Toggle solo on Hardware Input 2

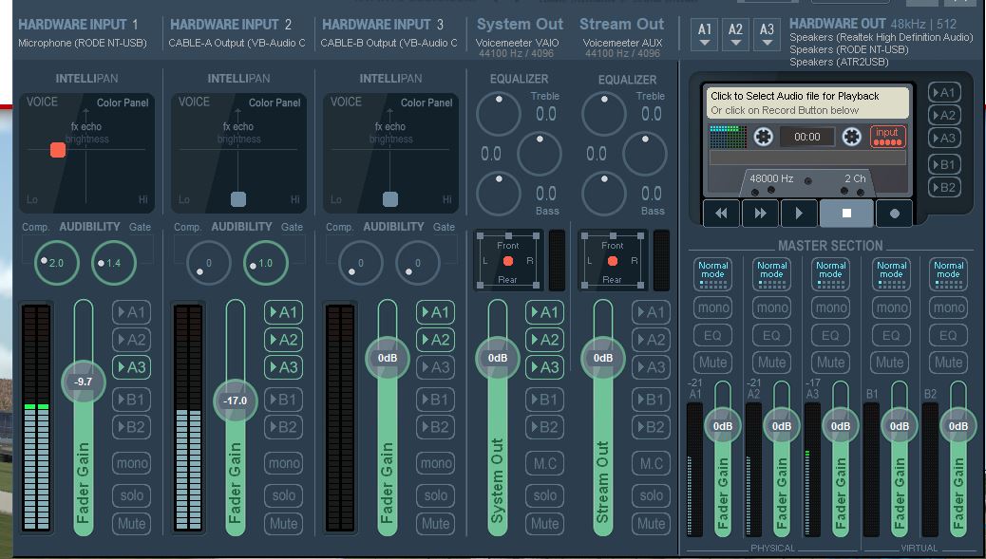pos(283,495)
